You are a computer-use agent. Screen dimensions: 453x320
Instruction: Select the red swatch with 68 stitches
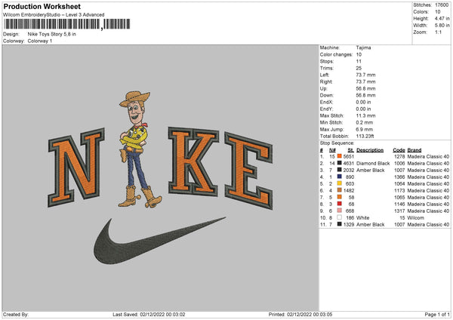pos(339,204)
